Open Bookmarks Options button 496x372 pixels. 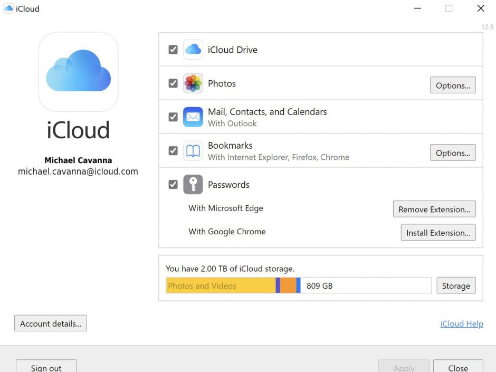pyautogui.click(x=453, y=153)
